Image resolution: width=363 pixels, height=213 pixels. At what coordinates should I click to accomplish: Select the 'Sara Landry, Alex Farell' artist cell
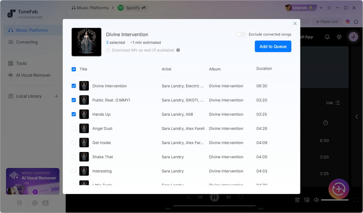(x=183, y=128)
